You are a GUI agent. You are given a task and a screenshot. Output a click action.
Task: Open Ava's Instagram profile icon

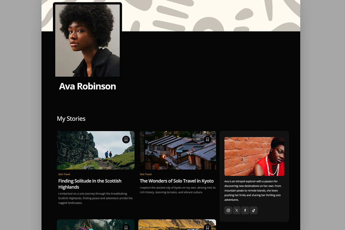point(228,210)
